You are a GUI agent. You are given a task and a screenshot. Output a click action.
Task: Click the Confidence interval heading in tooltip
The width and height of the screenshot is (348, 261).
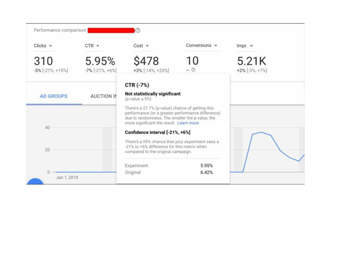[158, 133]
